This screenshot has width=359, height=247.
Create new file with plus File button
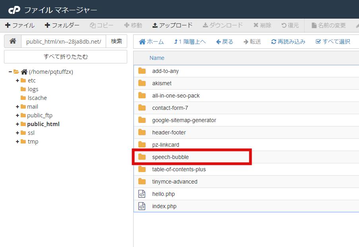(20, 25)
